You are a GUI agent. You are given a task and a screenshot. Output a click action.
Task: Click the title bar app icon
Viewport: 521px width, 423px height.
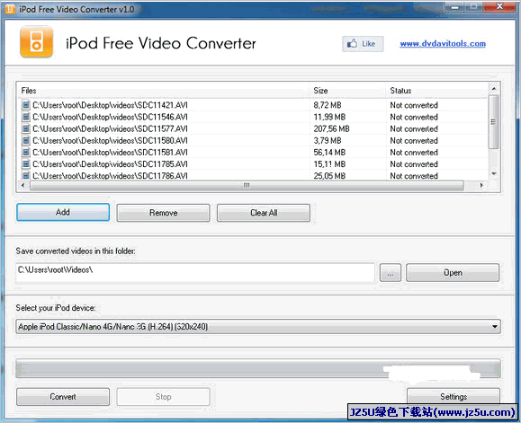(10, 9)
